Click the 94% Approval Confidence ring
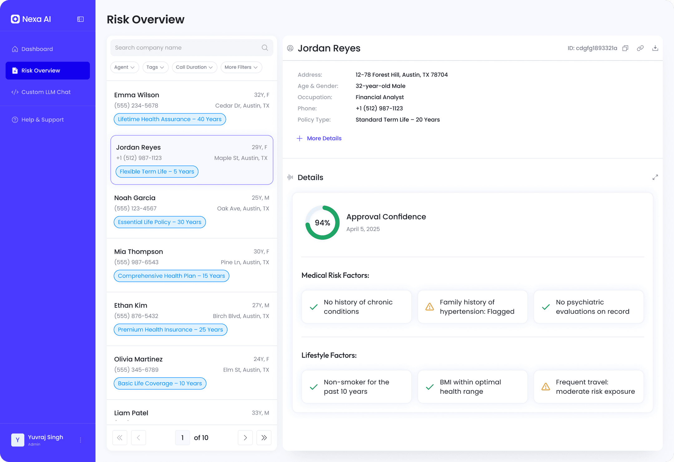The height and width of the screenshot is (462, 674). [x=322, y=223]
